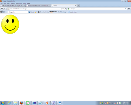
Task: Switch to the Mindcracker Network tab
Action: pos(38,6)
